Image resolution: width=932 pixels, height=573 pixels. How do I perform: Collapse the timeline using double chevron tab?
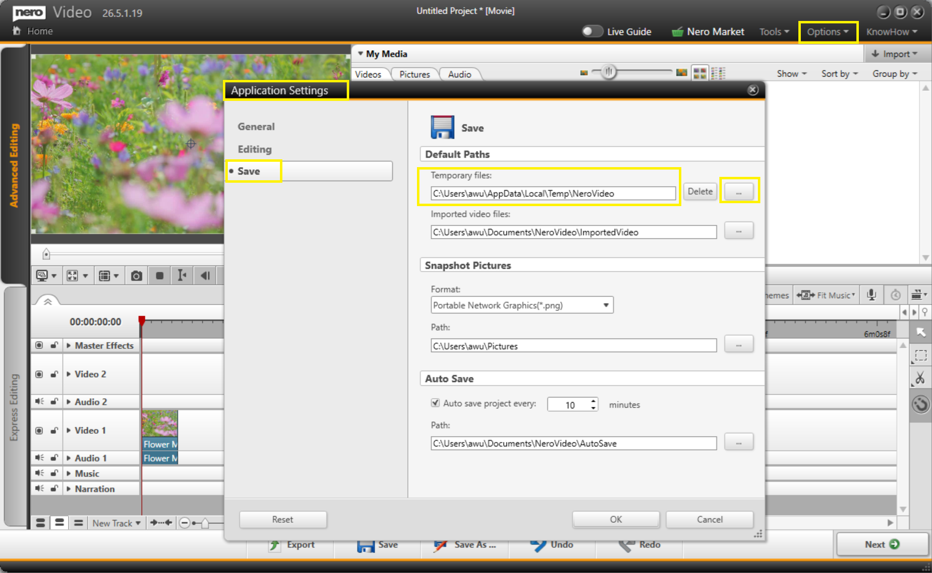48,302
